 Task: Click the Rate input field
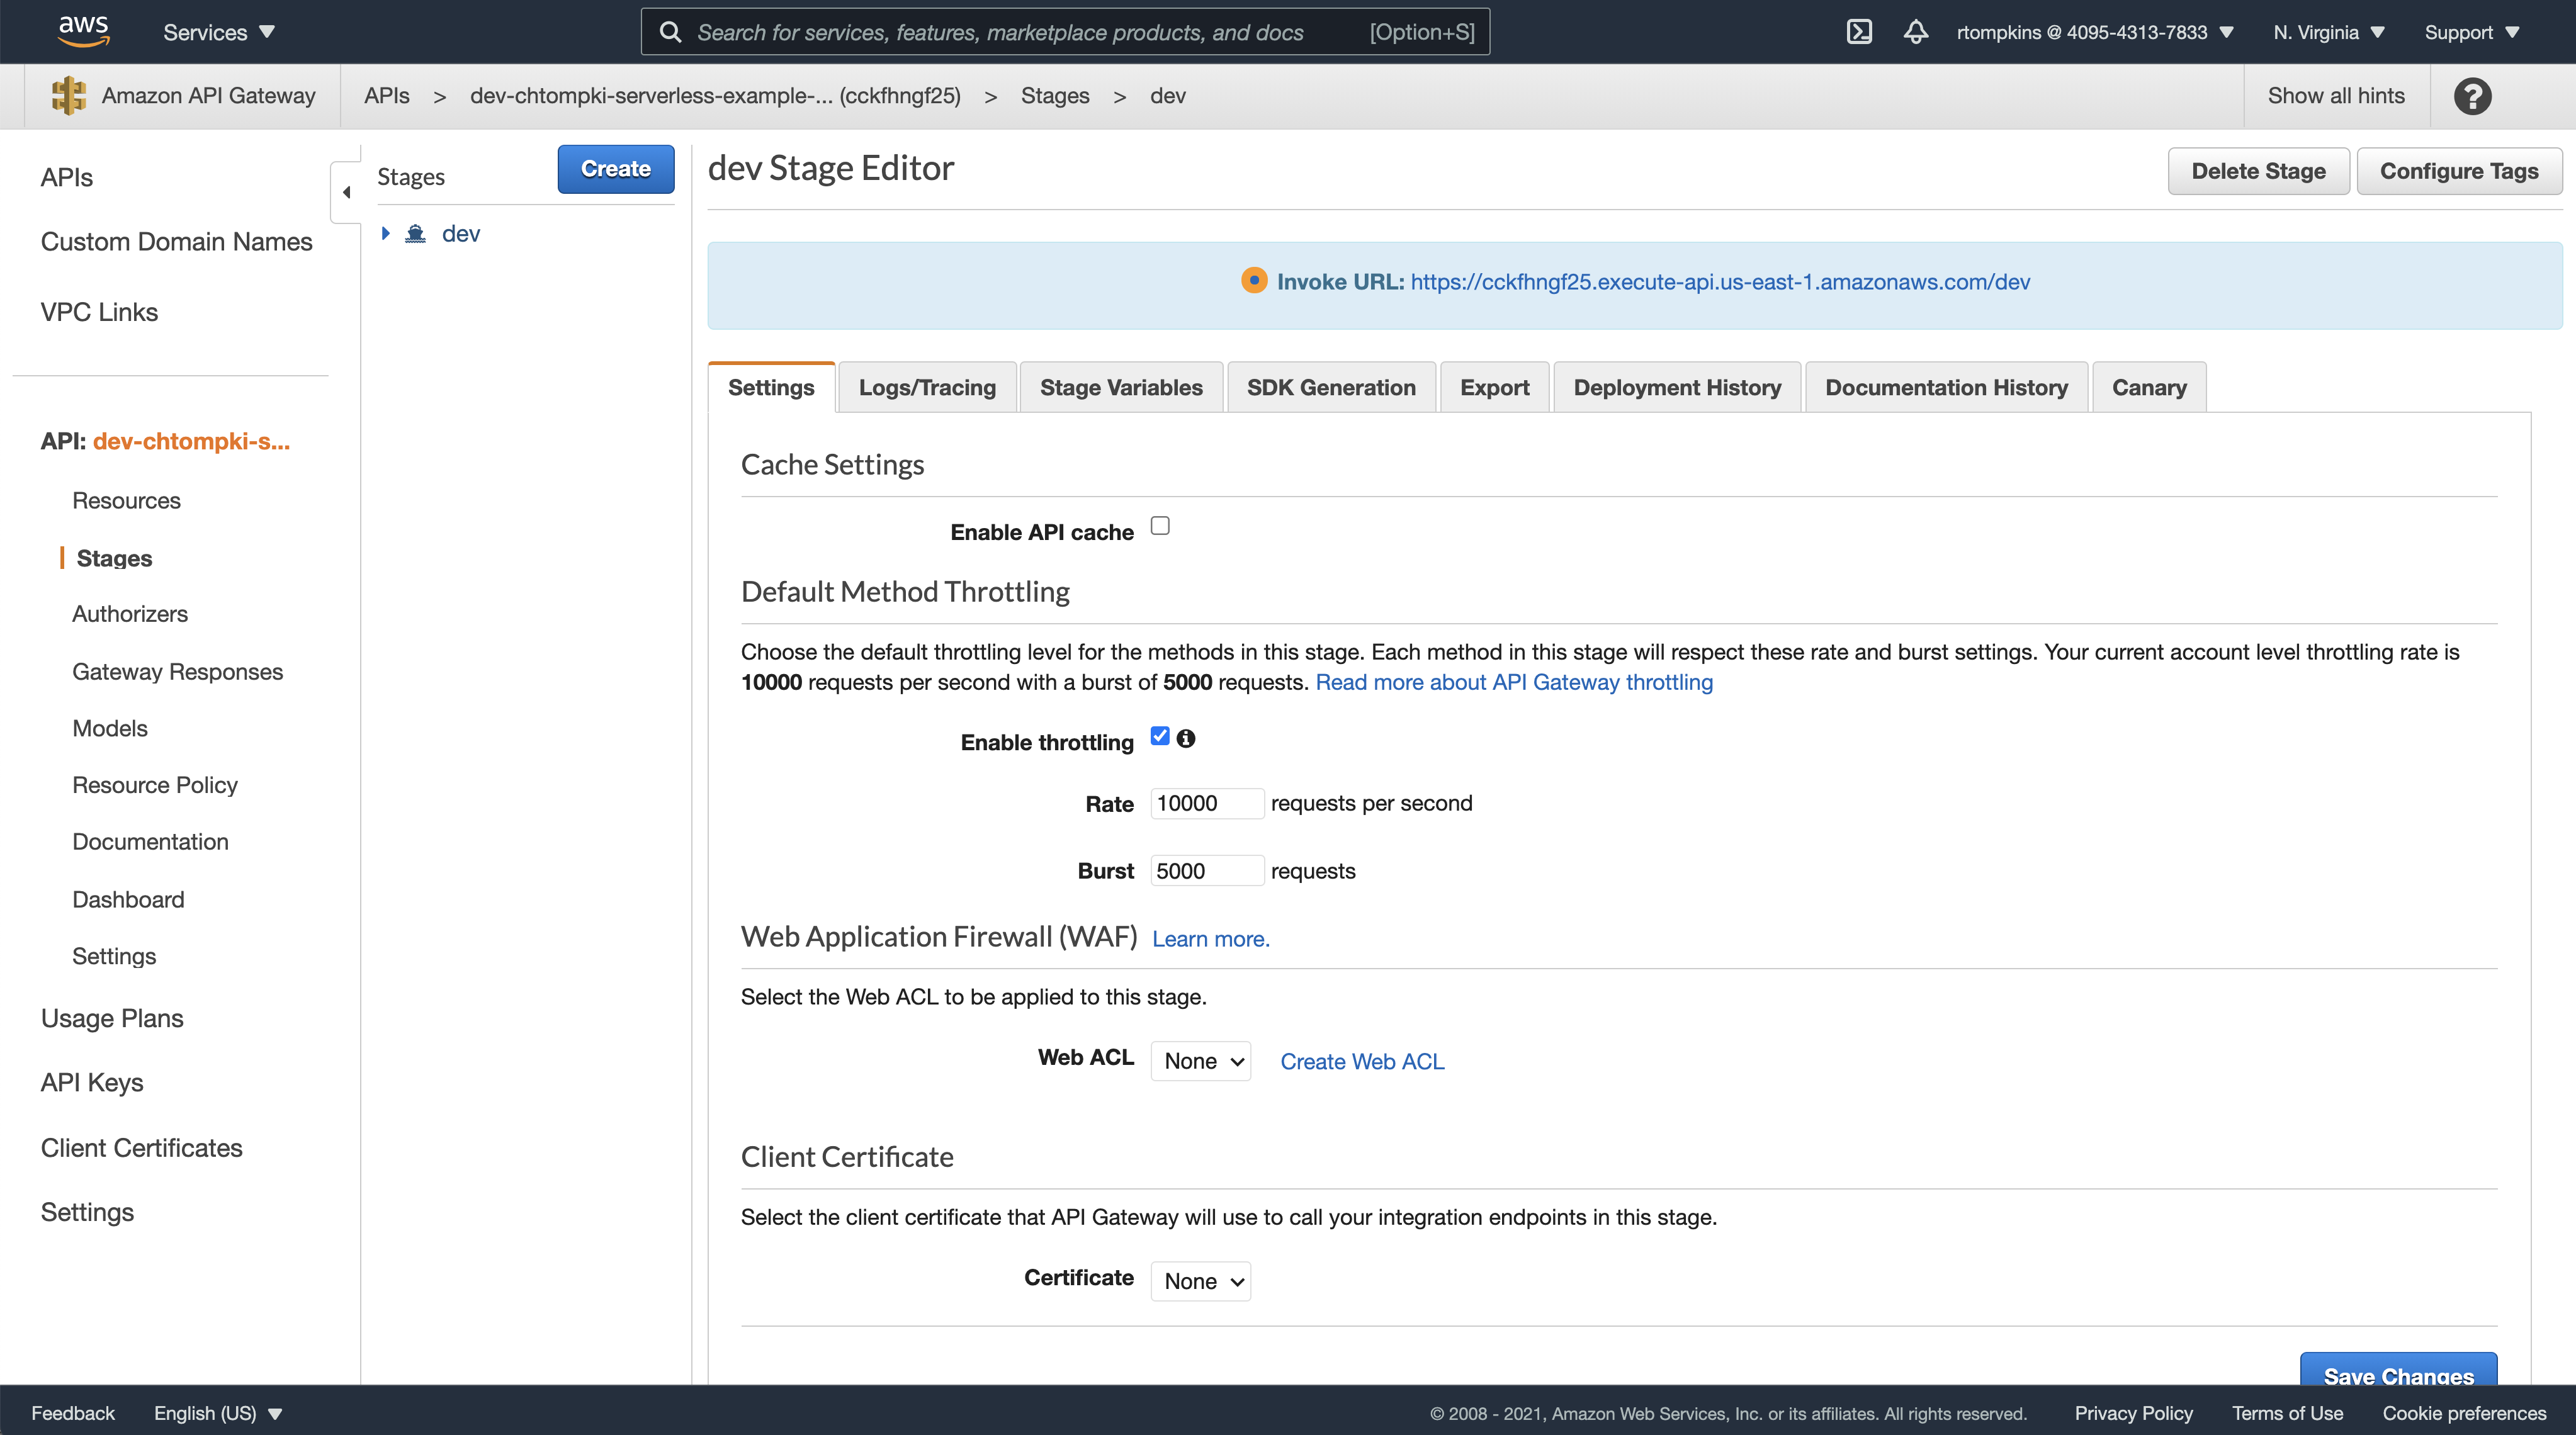[x=1206, y=803]
